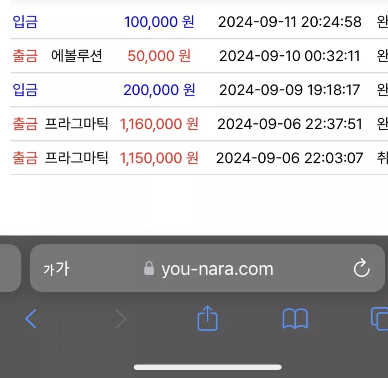Tap the Safari forward arrow
Screen dimensions: 388x378
pyautogui.click(x=121, y=319)
